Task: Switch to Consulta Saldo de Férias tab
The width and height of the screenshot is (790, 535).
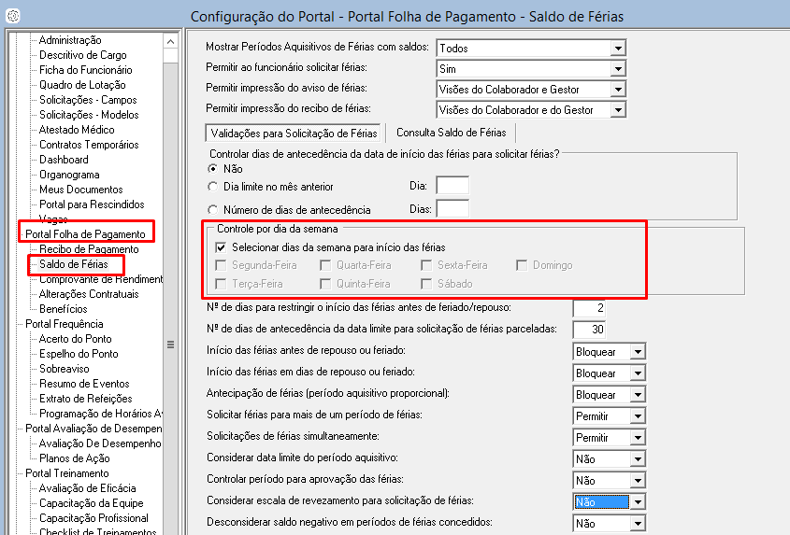Action: tap(451, 133)
